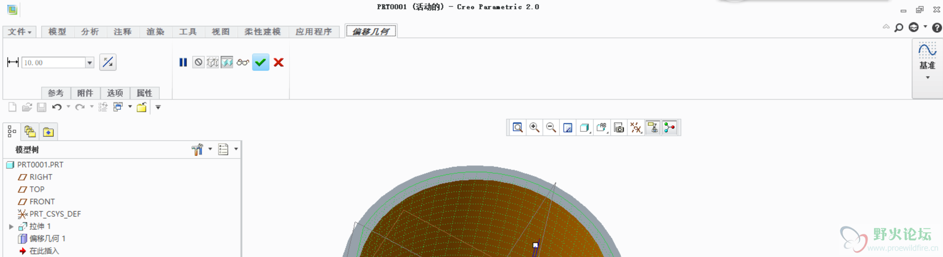The width and height of the screenshot is (943, 257).
Task: Open model tree settings tools icon
Action: (x=197, y=149)
